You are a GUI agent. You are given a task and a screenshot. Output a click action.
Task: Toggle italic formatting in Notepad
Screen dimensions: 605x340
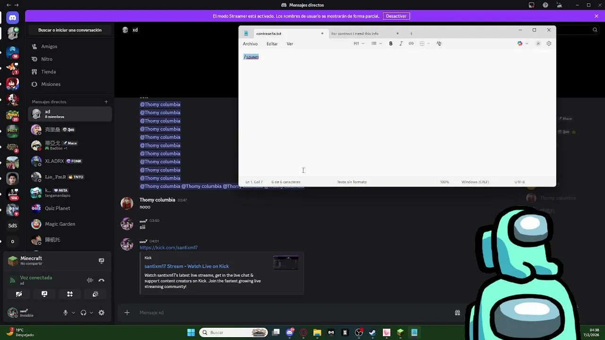point(401,43)
